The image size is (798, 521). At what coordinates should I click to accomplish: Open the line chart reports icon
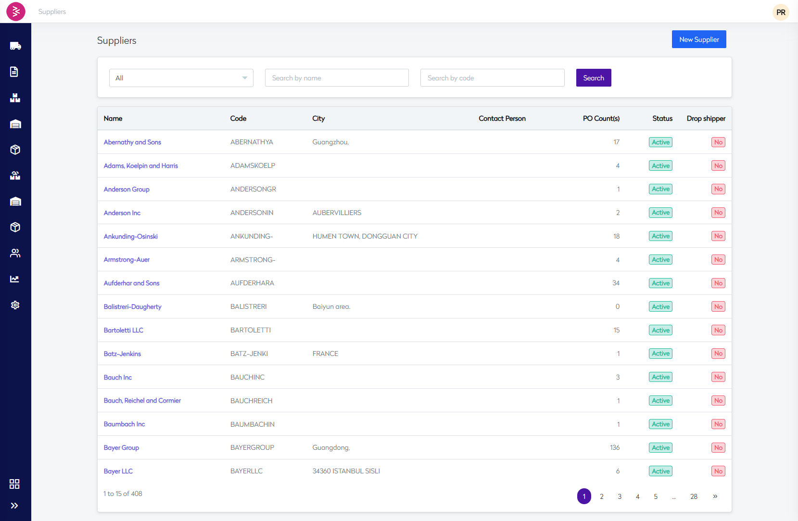tap(15, 279)
